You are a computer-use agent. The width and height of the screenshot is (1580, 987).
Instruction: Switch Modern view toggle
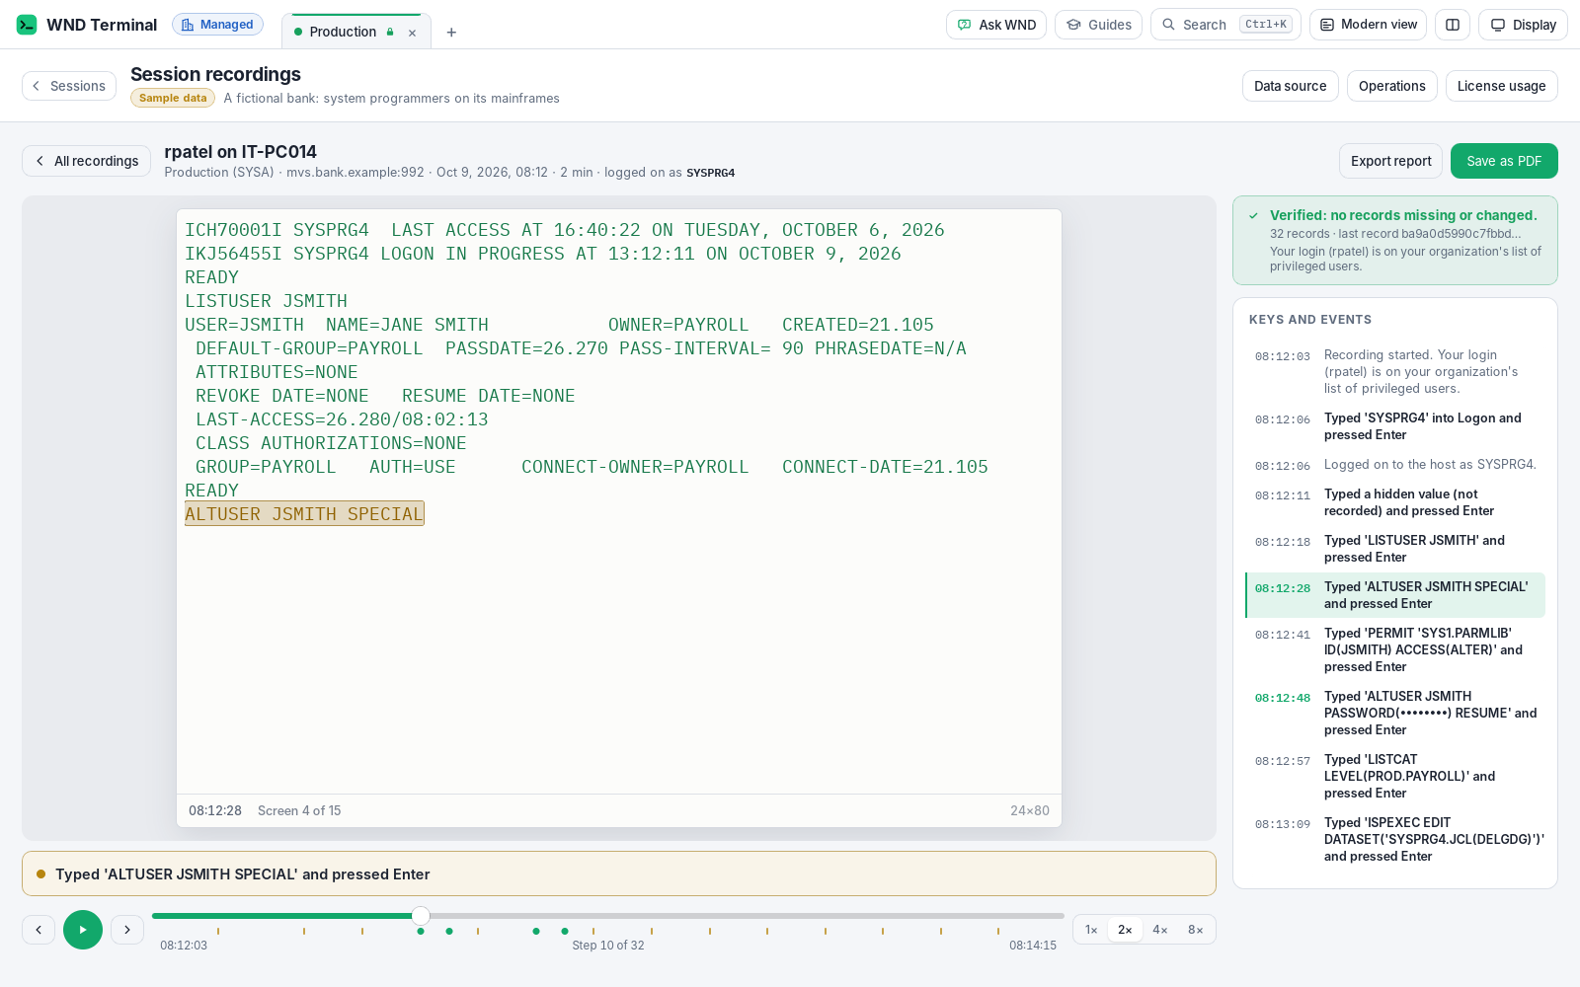[x=1368, y=25]
